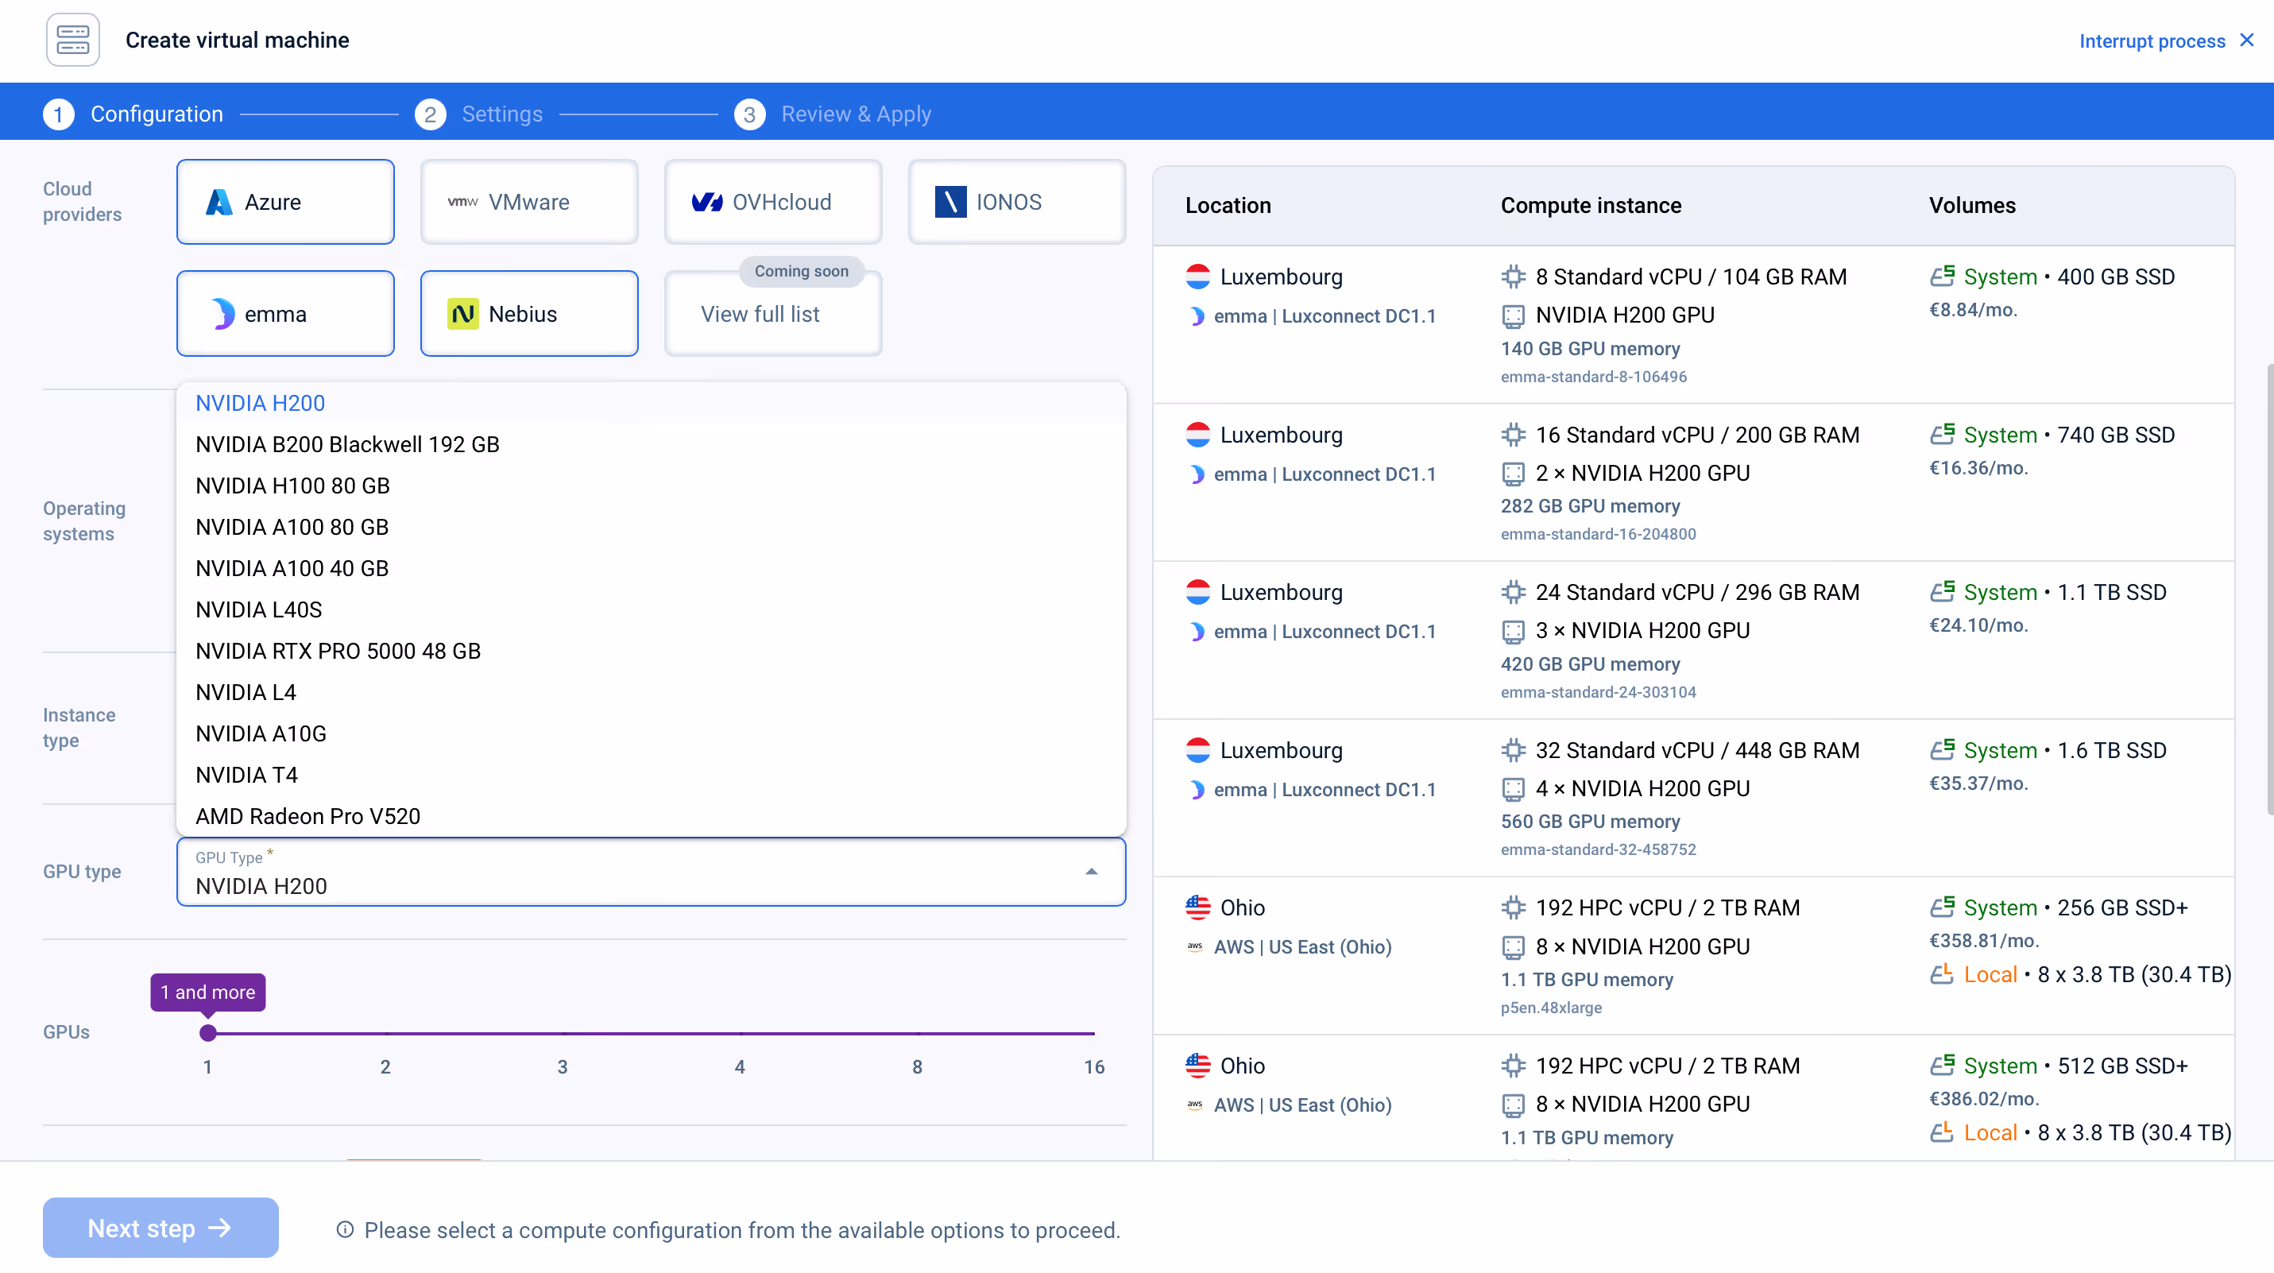Click the Local volume icon in €358.81 row
The width and height of the screenshot is (2274, 1273).
(x=1942, y=974)
